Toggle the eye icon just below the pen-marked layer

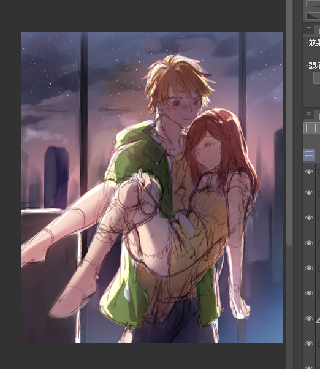[x=309, y=344]
